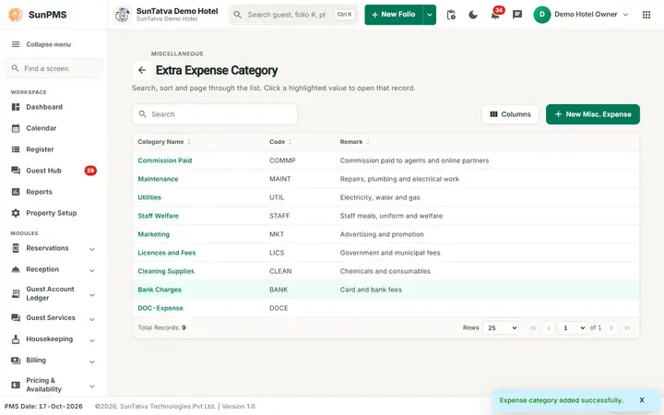Open the DOC-Expense record
Image resolution: width=664 pixels, height=415 pixels.
click(x=160, y=308)
